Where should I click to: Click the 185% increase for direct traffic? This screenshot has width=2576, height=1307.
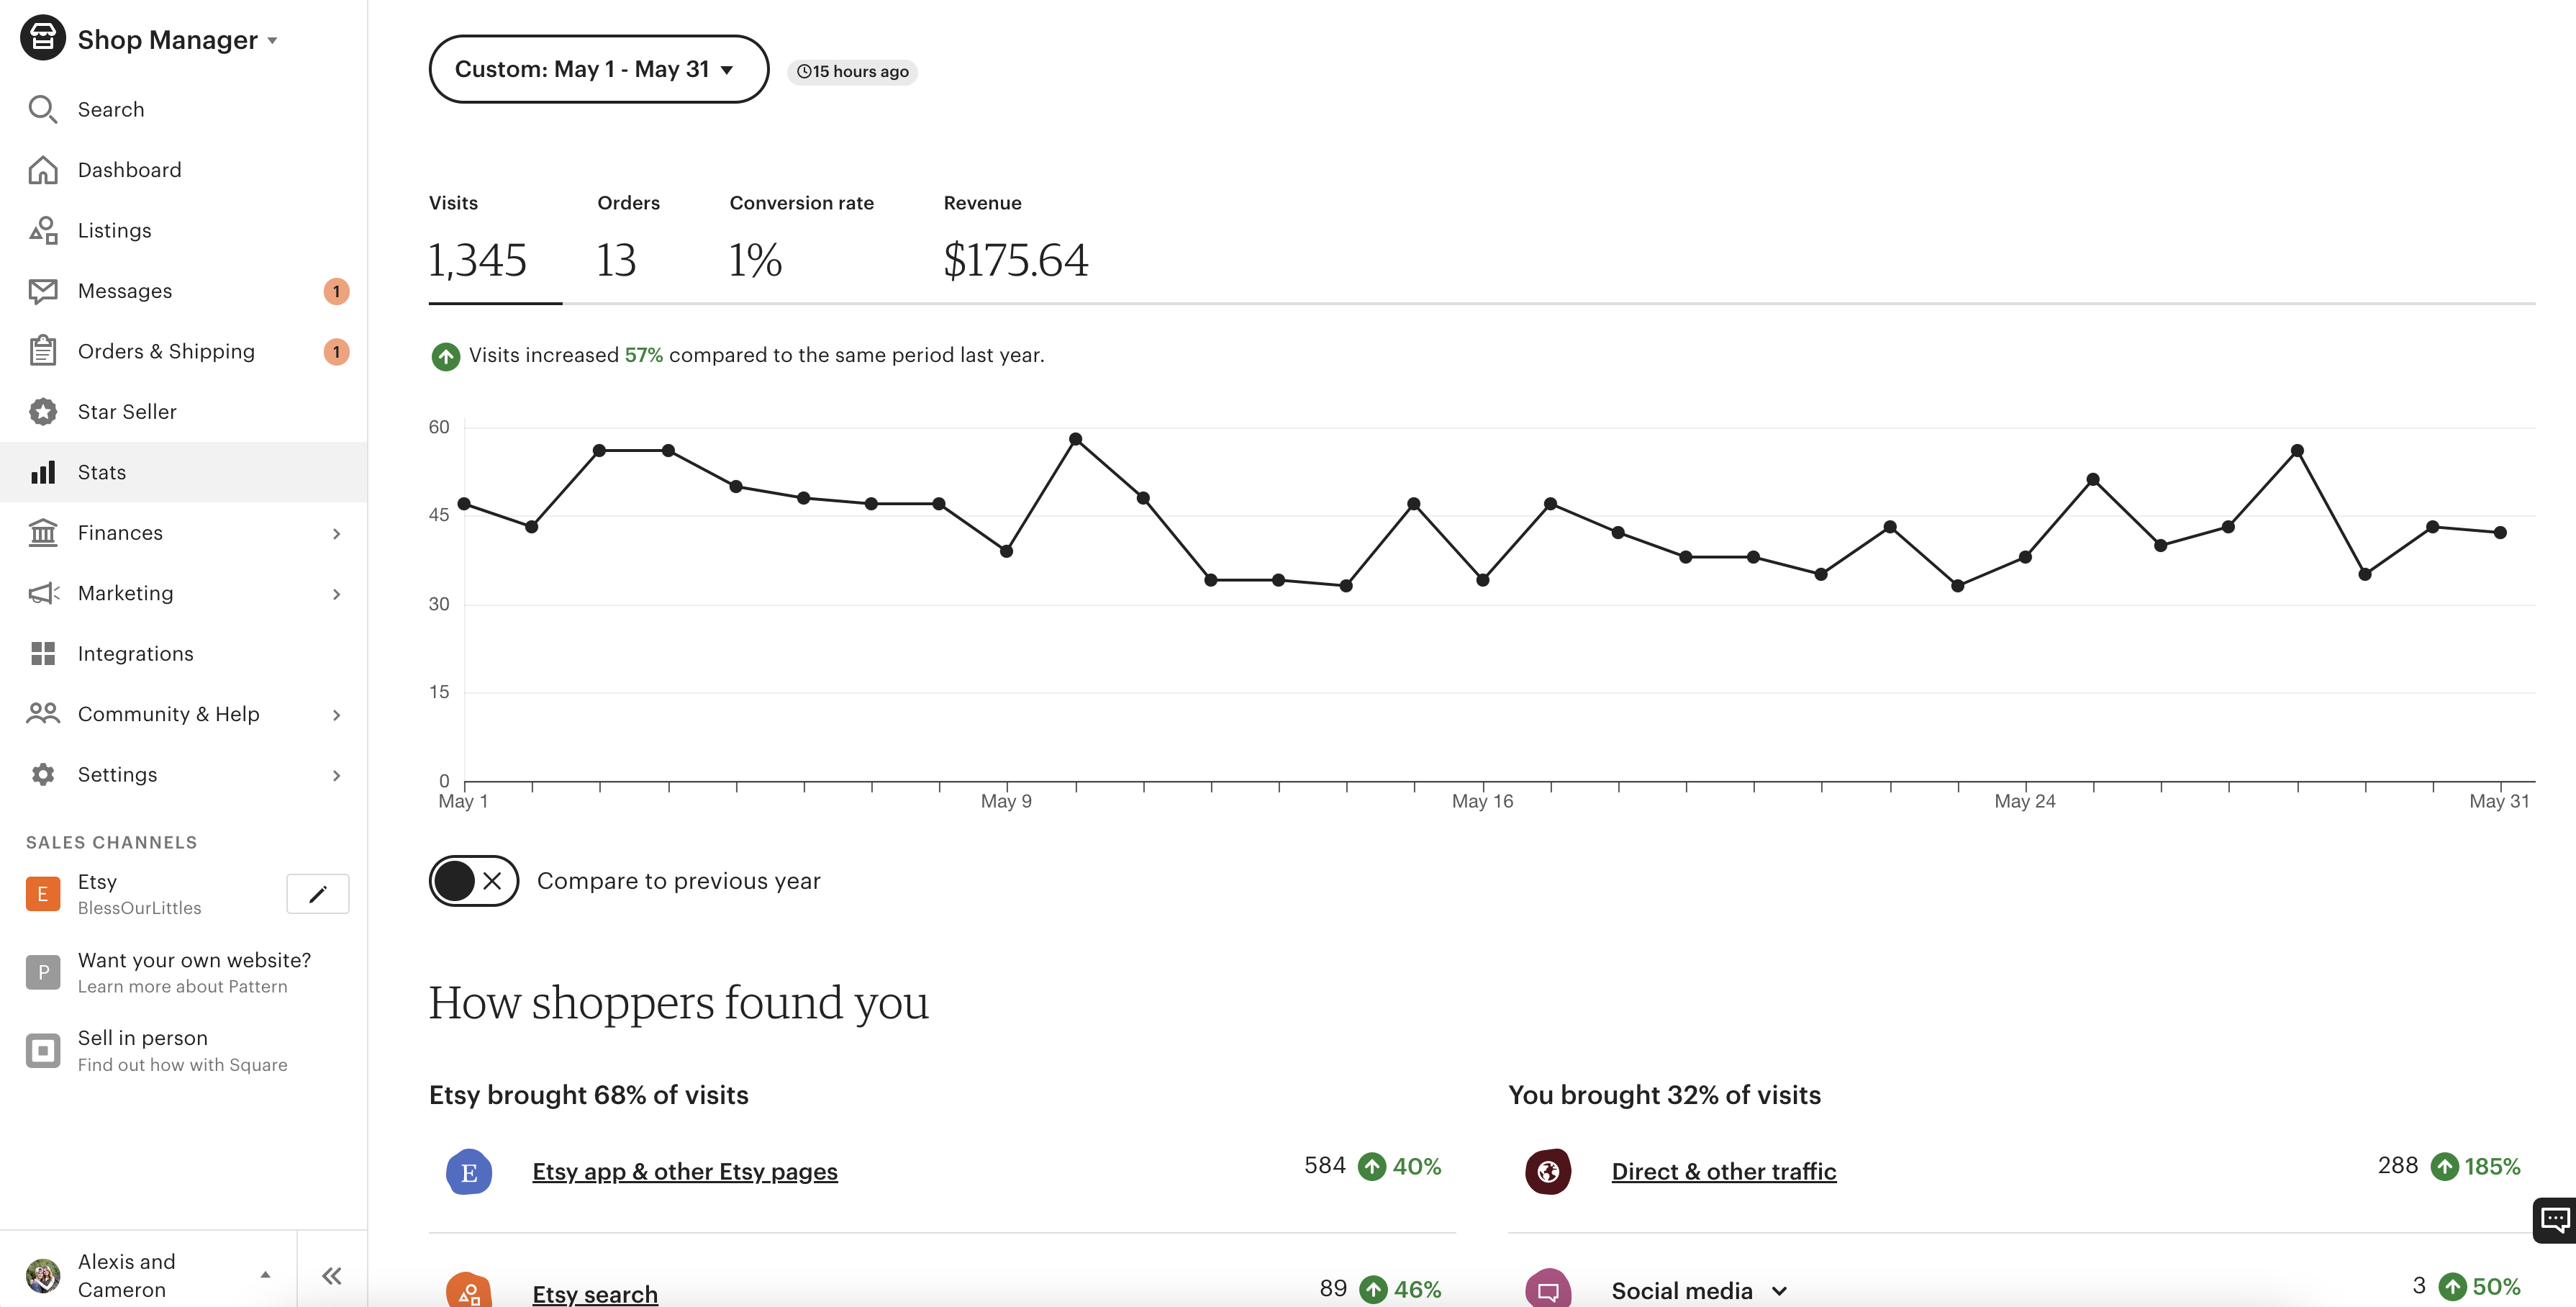point(2492,1166)
